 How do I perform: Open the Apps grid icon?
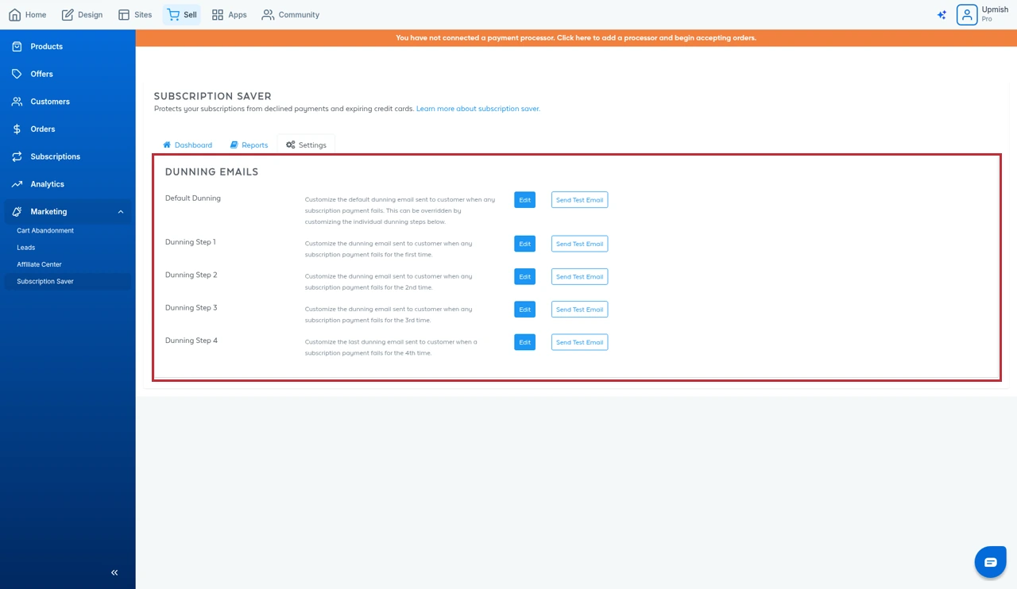[x=218, y=15]
